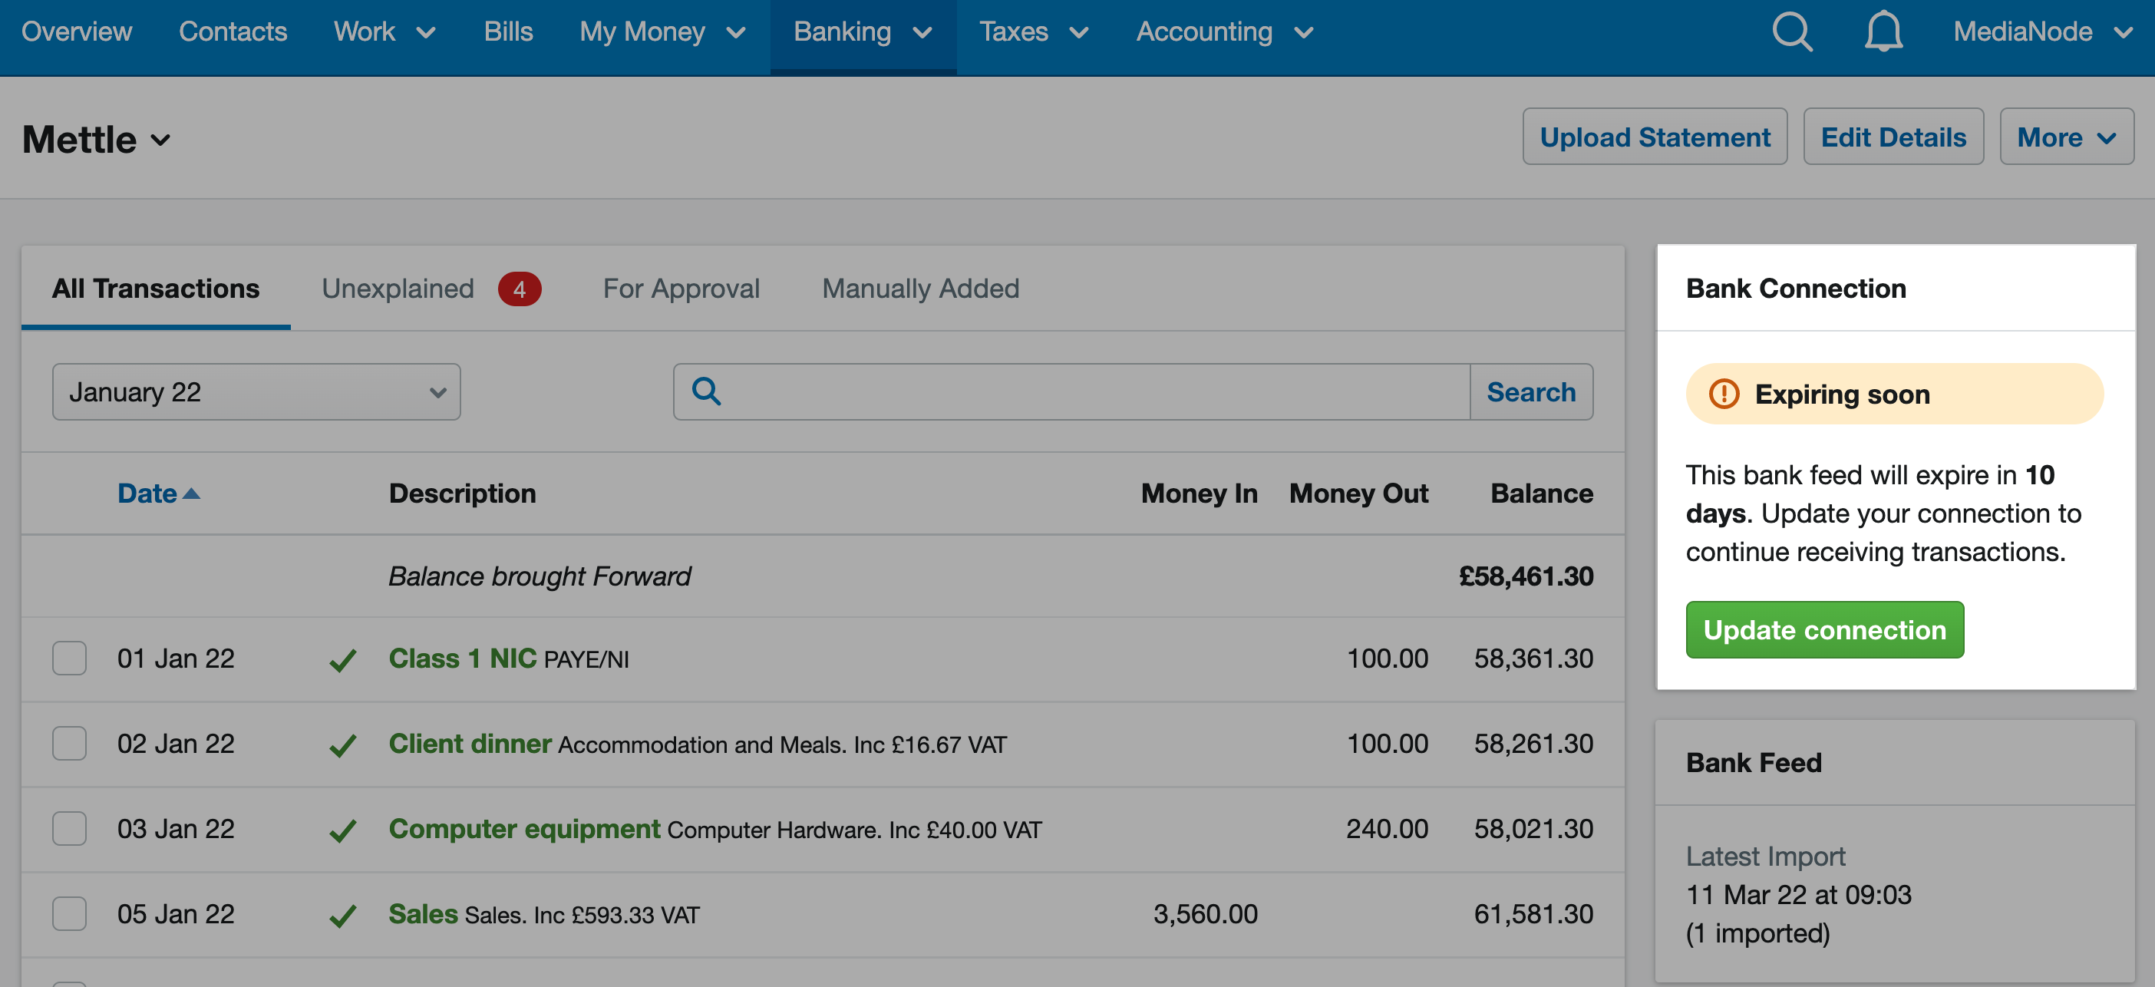Sort by the Date column header
The image size is (2155, 987).
tap(147, 494)
